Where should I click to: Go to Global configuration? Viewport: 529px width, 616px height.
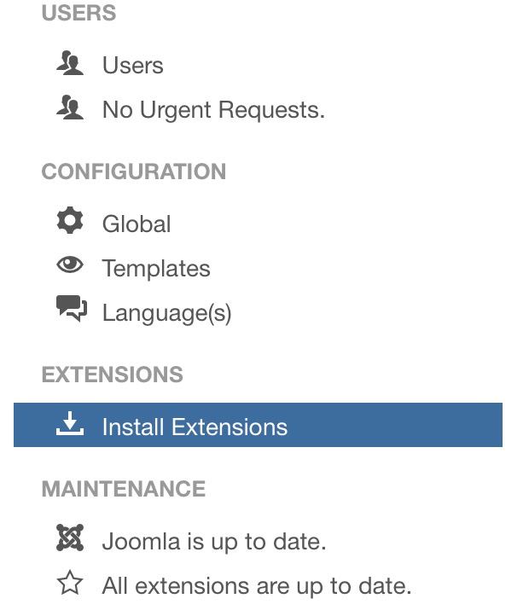137,224
